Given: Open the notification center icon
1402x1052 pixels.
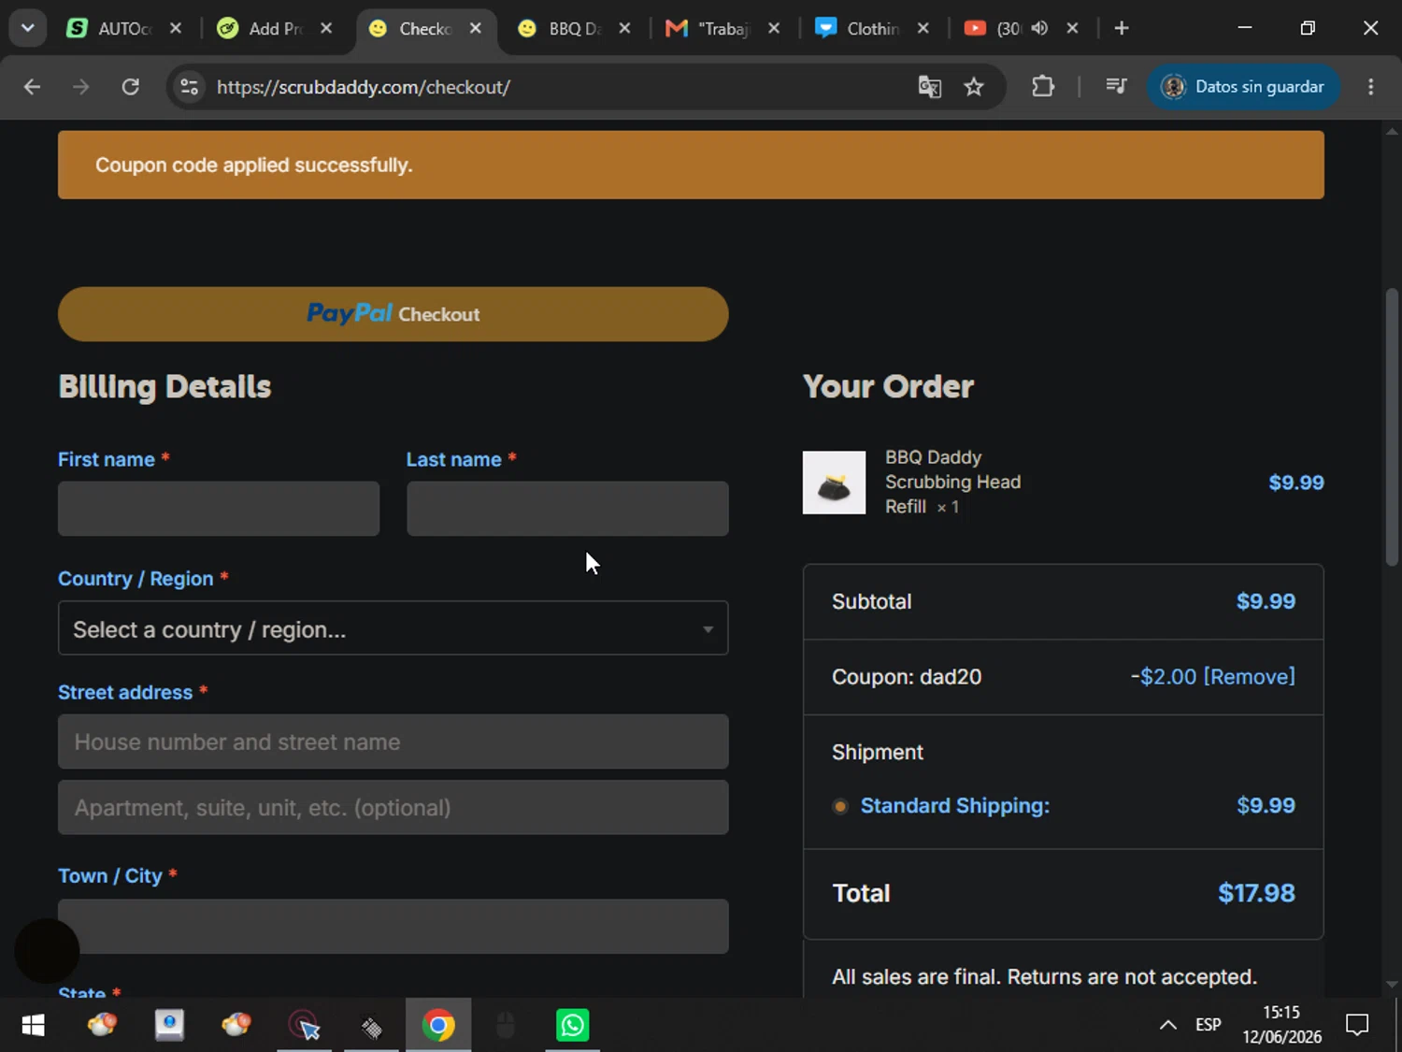Looking at the screenshot, I should pos(1357,1026).
